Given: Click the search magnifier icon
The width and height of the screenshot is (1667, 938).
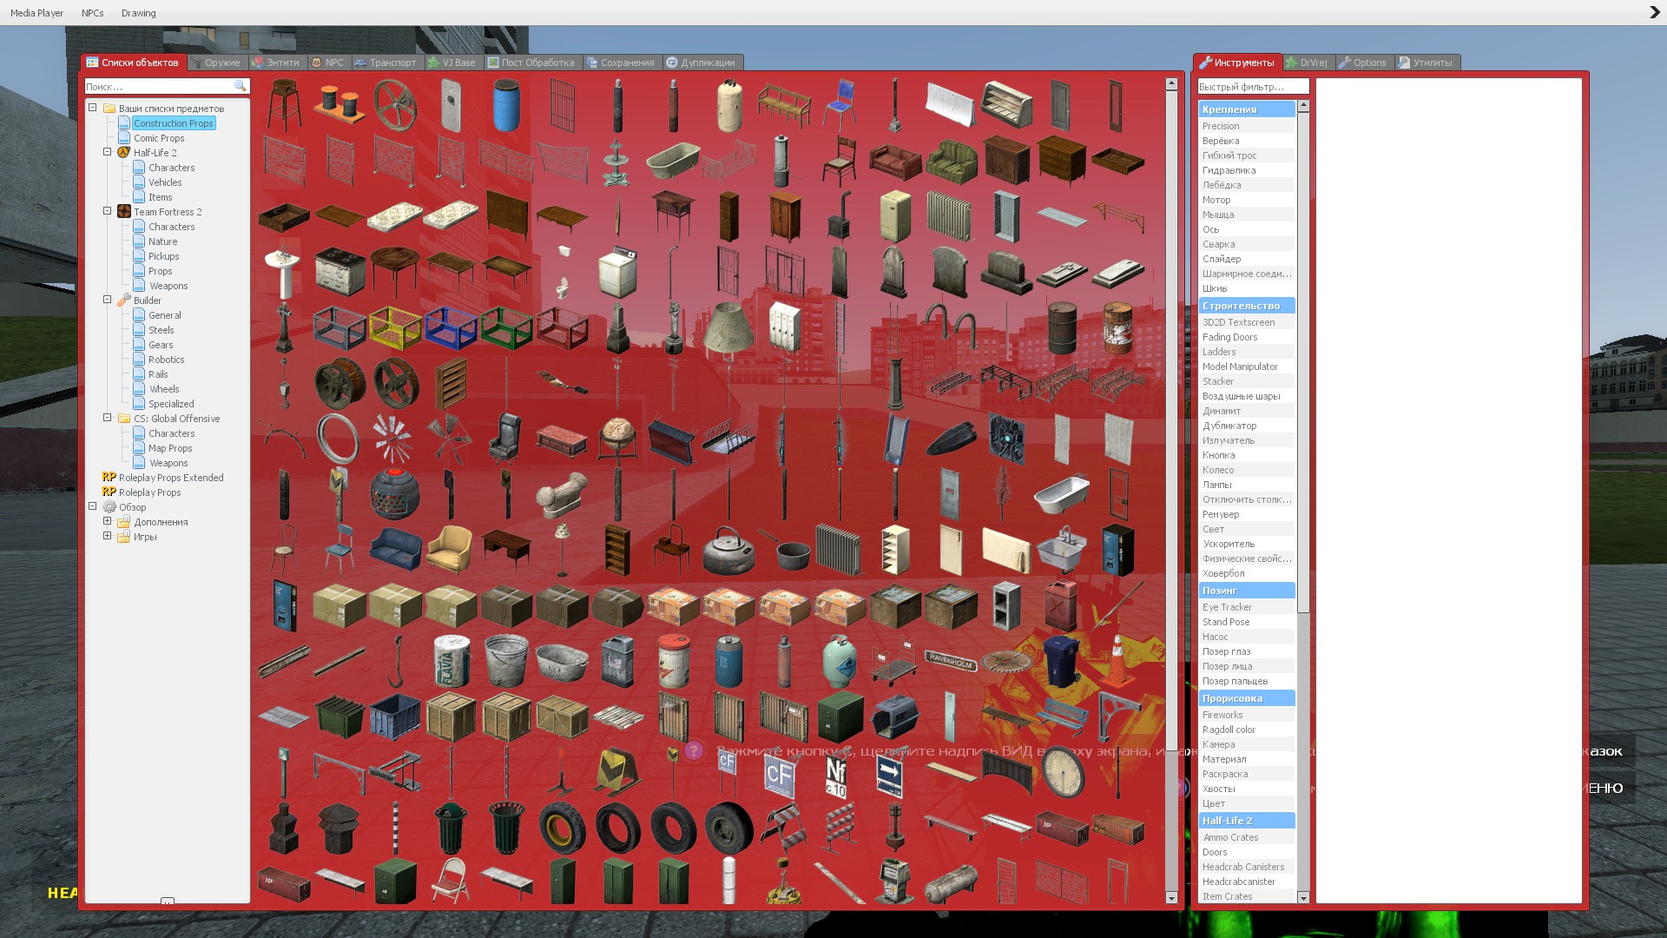Looking at the screenshot, I should [240, 86].
